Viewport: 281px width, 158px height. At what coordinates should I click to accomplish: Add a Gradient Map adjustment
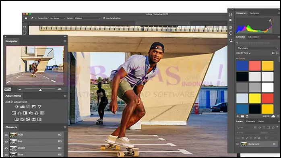pyautogui.click(x=39, y=119)
